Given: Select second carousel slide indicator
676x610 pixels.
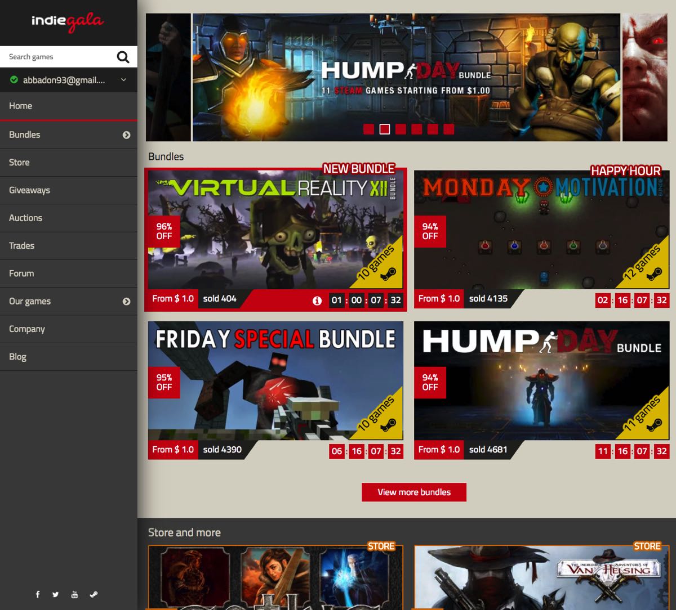Looking at the screenshot, I should (x=385, y=129).
